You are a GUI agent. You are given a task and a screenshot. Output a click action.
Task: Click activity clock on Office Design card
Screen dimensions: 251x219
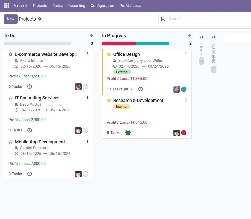[x=140, y=89]
